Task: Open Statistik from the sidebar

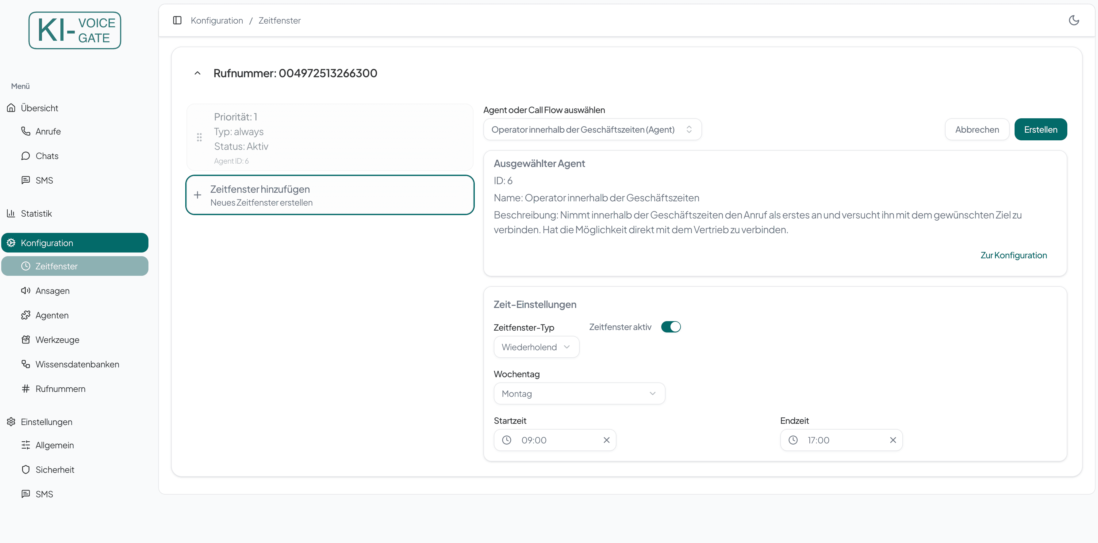Action: click(36, 213)
